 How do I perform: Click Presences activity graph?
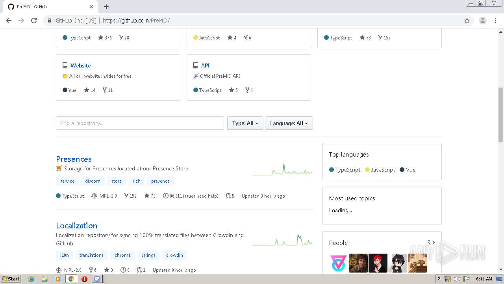click(x=282, y=170)
